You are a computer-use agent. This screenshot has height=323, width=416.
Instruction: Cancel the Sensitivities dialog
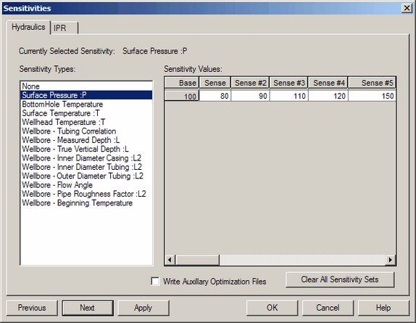click(x=328, y=308)
